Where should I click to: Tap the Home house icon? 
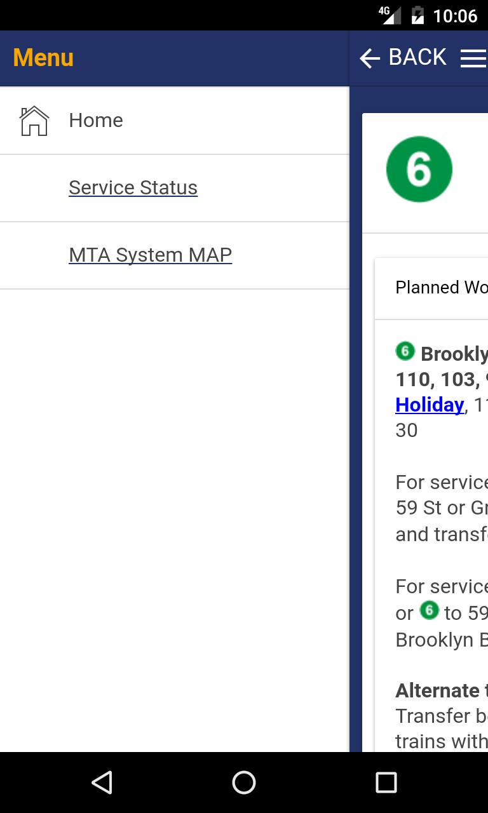[x=34, y=121]
